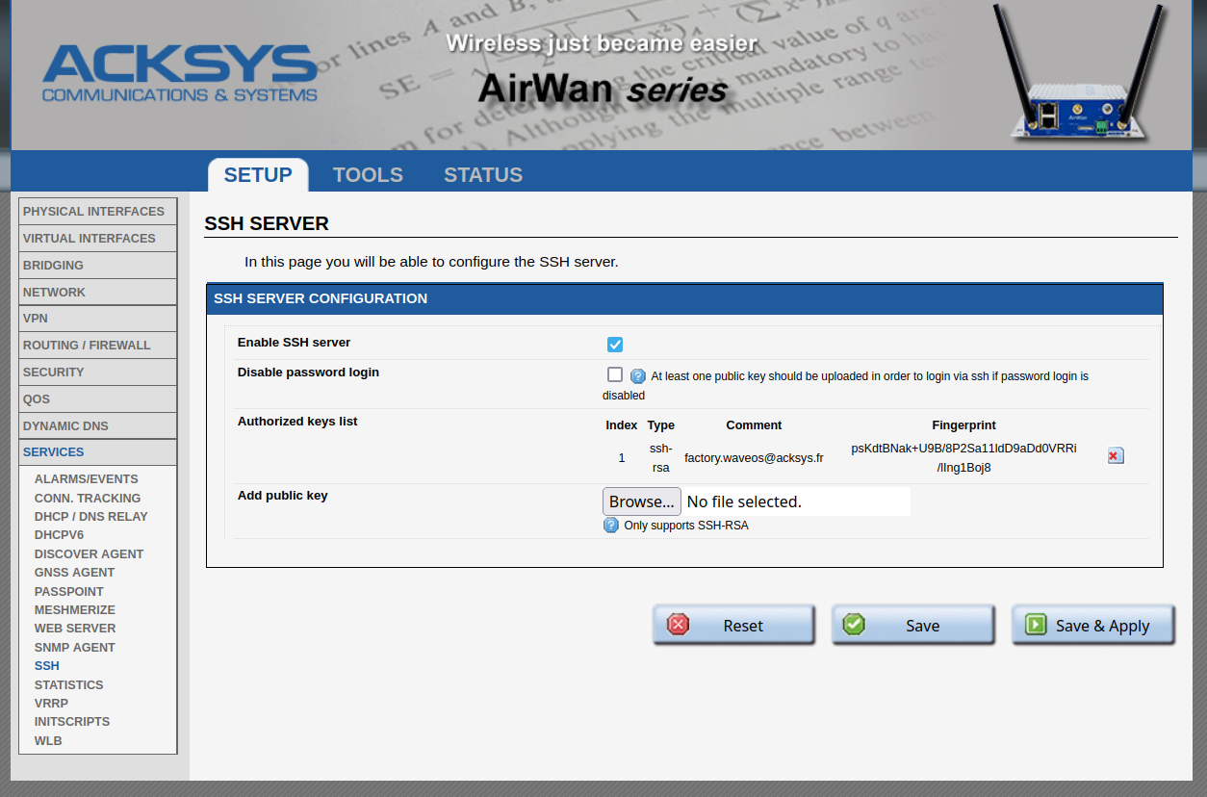
Task: Click the Save button
Action: pos(912,626)
